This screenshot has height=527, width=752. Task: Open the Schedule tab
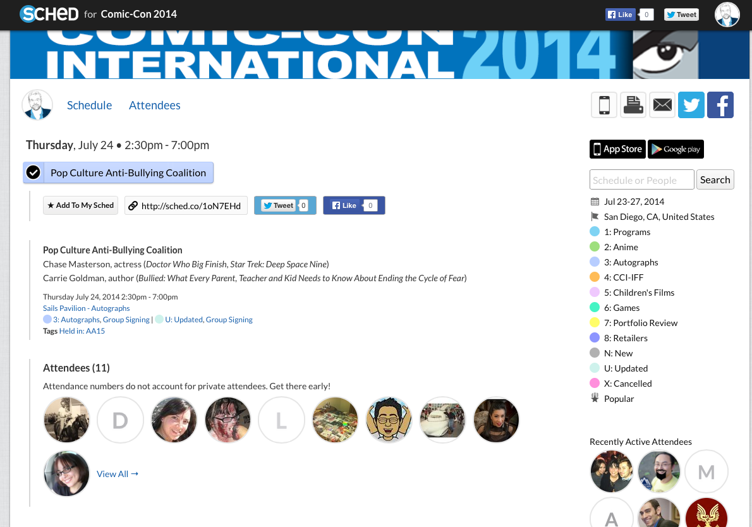click(x=89, y=105)
